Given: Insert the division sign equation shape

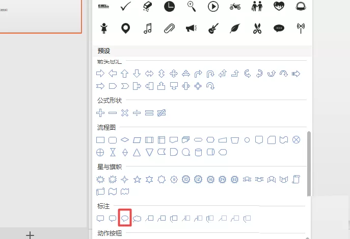Looking at the screenshot, I should click(137, 113).
